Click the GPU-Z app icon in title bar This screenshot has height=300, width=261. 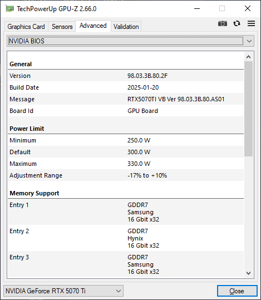(10, 8)
